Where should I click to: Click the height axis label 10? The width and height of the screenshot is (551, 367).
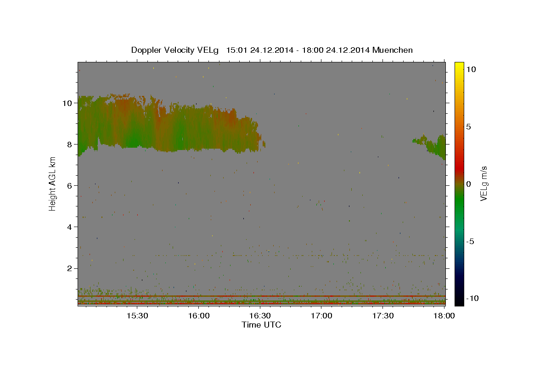coord(67,103)
